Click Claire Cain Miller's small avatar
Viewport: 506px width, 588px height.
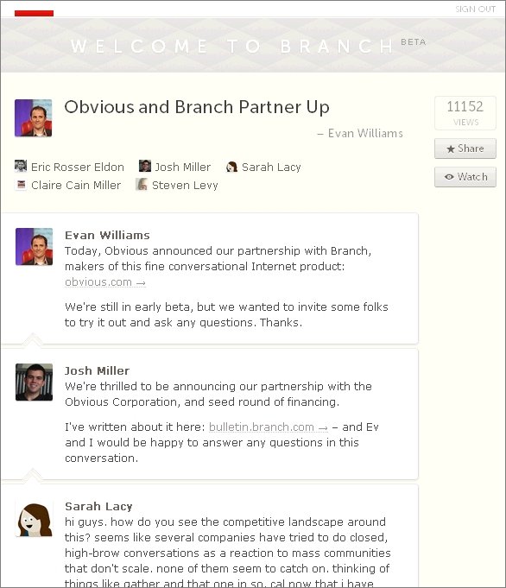(21, 185)
